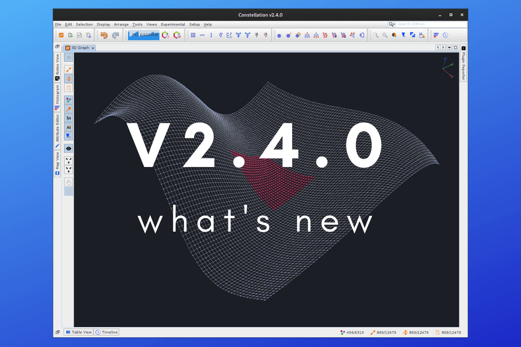Open the Tools menu
Viewport: 521px width, 347px height.
137,24
